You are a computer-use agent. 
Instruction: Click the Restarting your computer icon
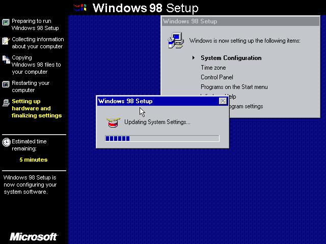click(6, 84)
